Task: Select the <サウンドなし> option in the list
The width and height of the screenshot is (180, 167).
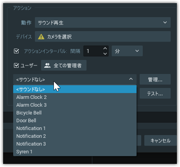Action: 75,89
